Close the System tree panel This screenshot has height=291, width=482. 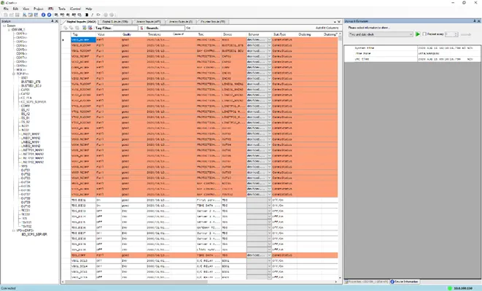(x=57, y=21)
